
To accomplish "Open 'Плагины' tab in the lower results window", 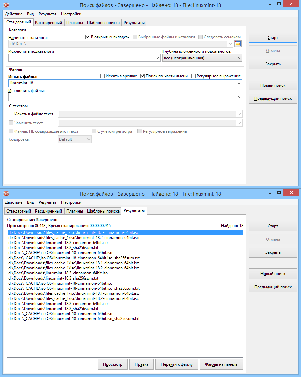I will point(75,211).
